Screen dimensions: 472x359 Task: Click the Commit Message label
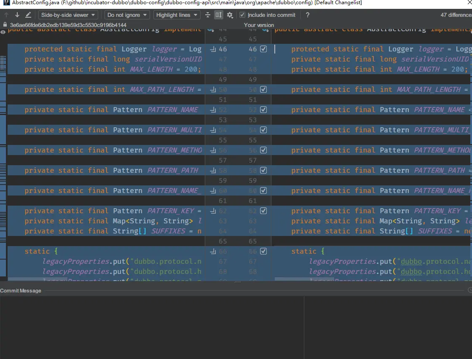tap(21, 291)
